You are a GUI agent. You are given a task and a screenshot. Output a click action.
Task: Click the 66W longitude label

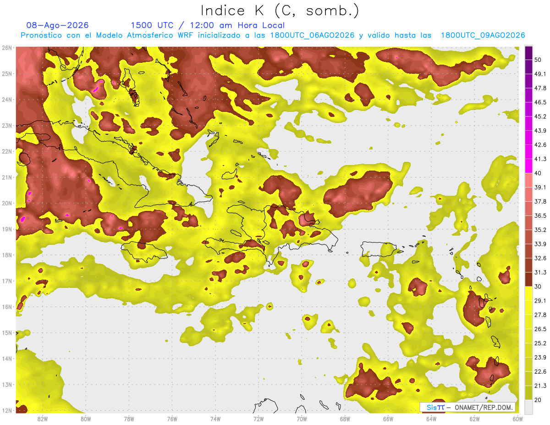tap(388, 419)
